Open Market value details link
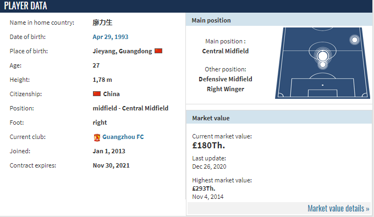The height and width of the screenshot is (217, 374). [x=338, y=208]
